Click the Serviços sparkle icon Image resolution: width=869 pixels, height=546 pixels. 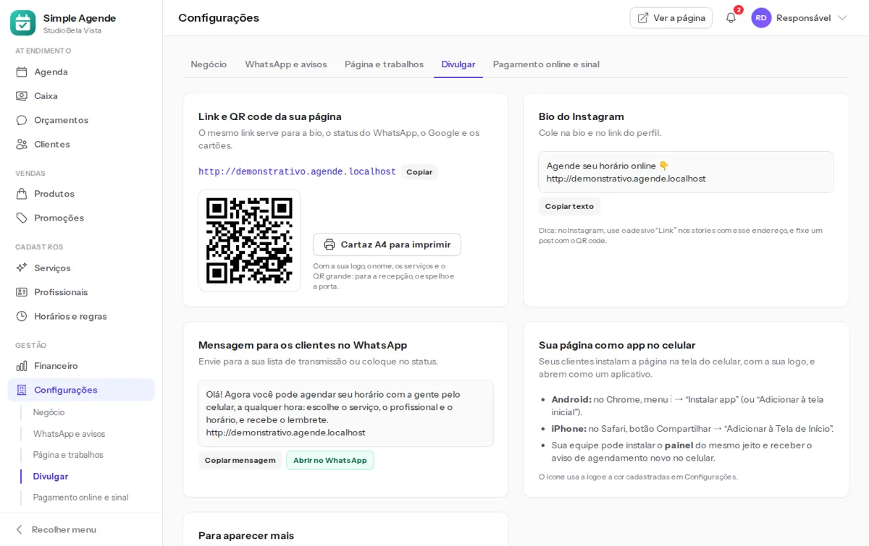[x=22, y=268]
